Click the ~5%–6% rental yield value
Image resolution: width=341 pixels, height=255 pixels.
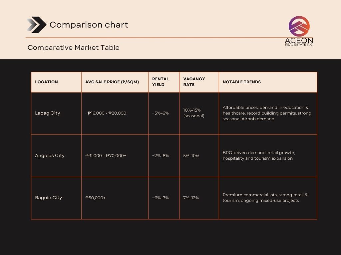click(160, 113)
